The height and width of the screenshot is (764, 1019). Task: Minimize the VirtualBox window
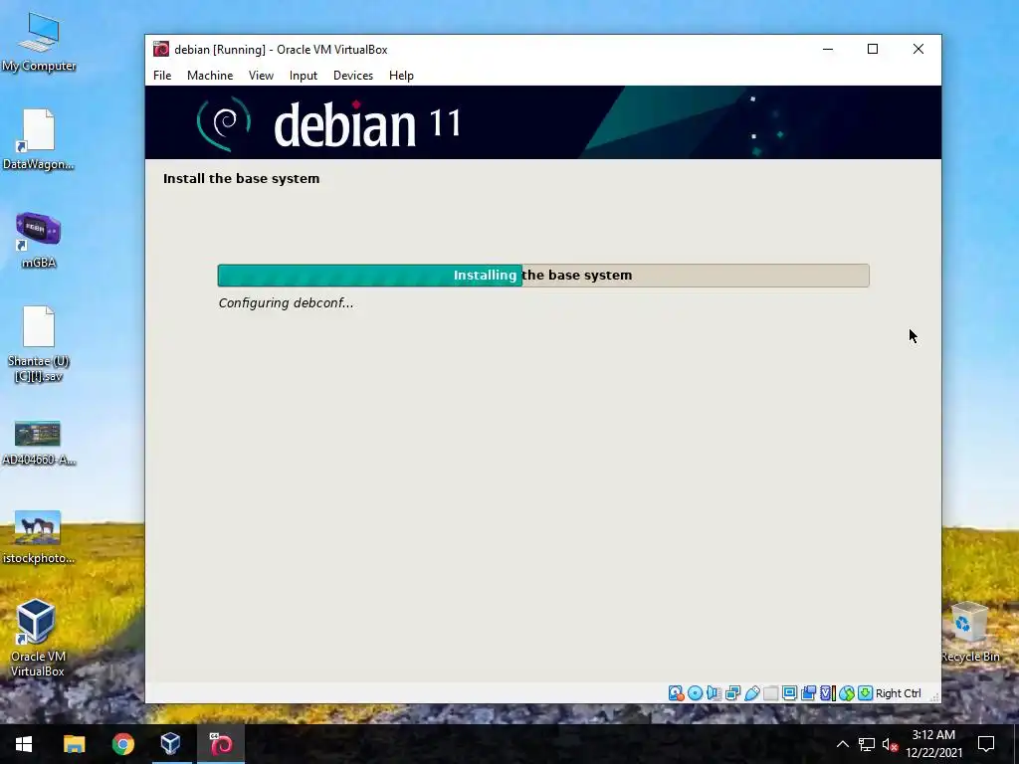[828, 50]
